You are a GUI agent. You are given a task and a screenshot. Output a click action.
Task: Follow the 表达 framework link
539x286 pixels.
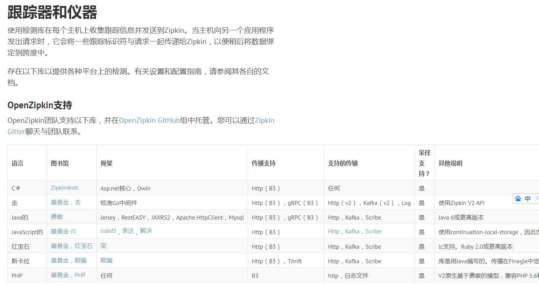click(x=128, y=231)
